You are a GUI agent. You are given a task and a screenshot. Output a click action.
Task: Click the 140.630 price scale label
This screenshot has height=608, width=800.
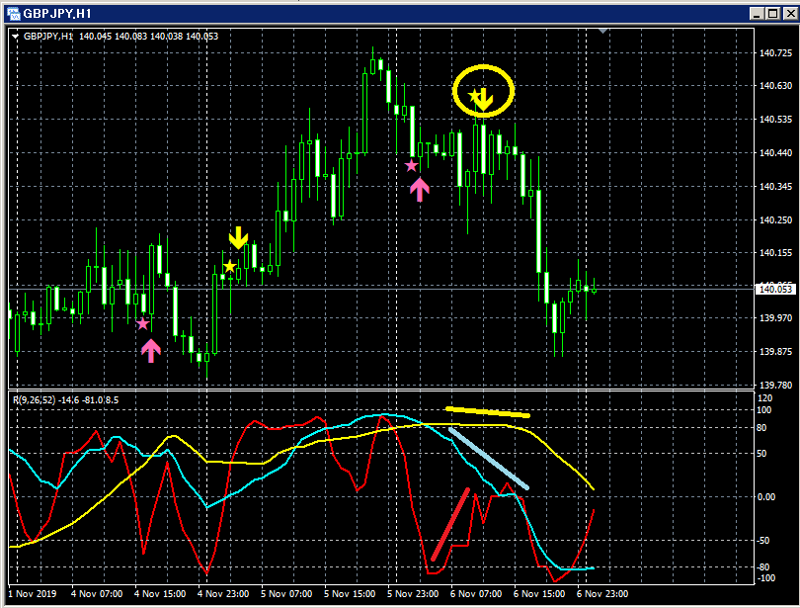point(775,86)
